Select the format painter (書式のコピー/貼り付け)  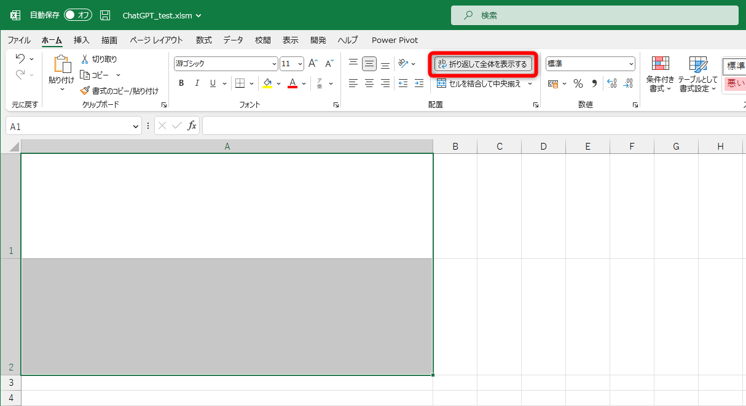[x=85, y=90]
